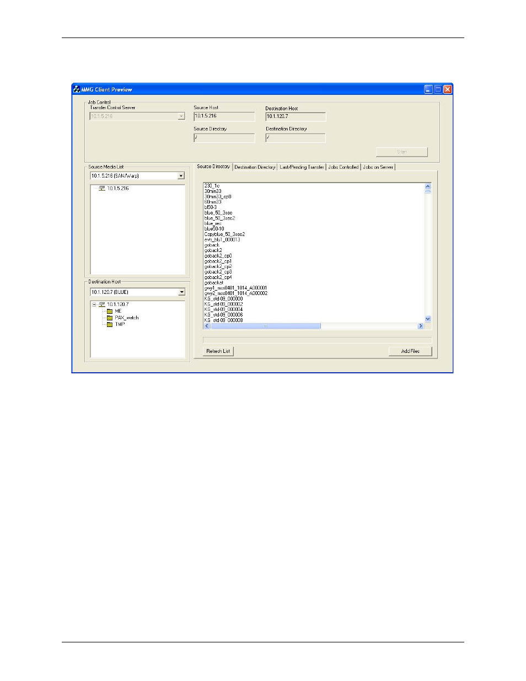This screenshot has height=681, width=526.
Task: Open the Jobs Controlled tab
Action: pyautogui.click(x=343, y=167)
